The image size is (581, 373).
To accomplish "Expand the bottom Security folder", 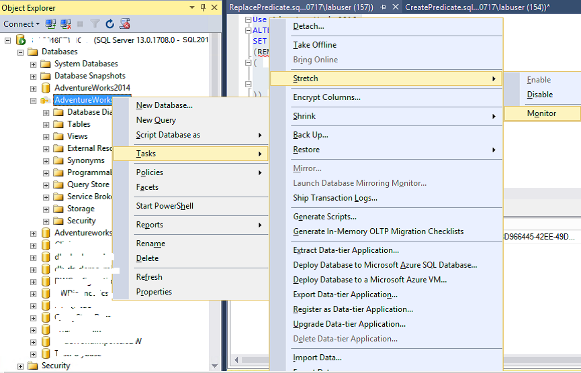I will click(x=20, y=366).
